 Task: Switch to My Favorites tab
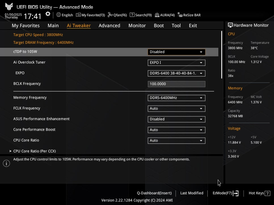click(x=26, y=26)
